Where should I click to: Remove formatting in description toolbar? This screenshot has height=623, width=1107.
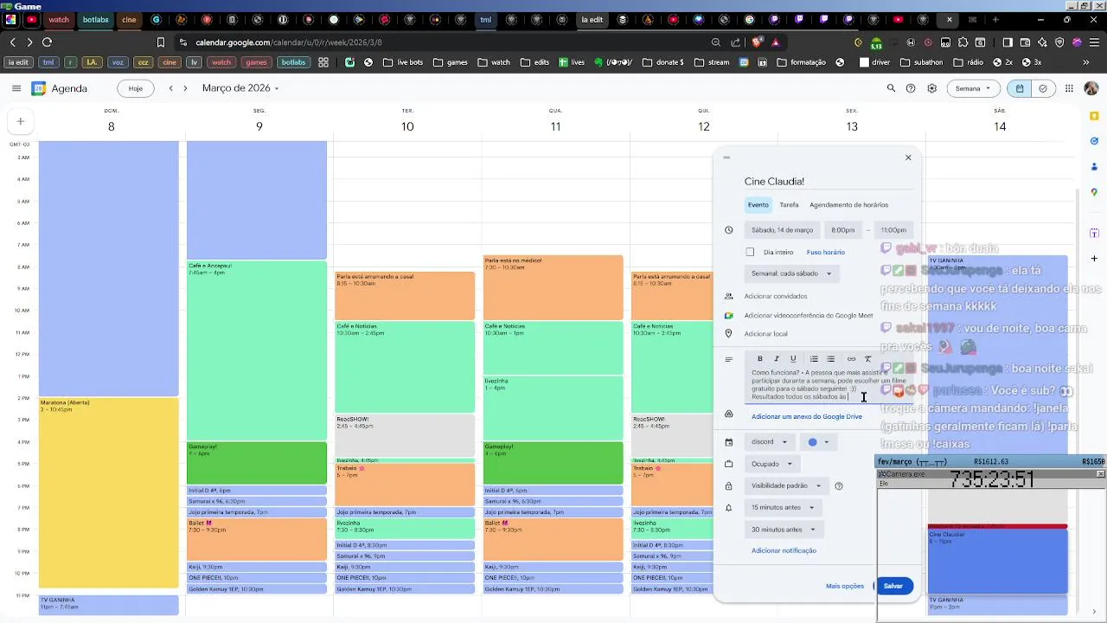pyautogui.click(x=868, y=359)
